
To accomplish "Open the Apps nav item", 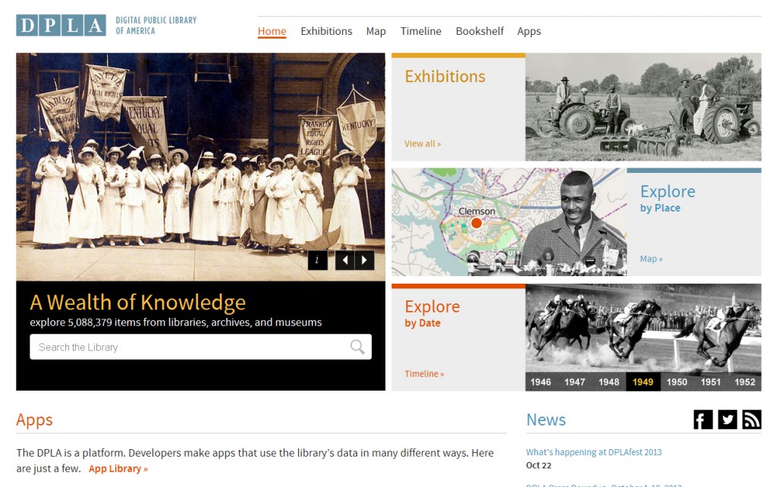I will coord(529,31).
